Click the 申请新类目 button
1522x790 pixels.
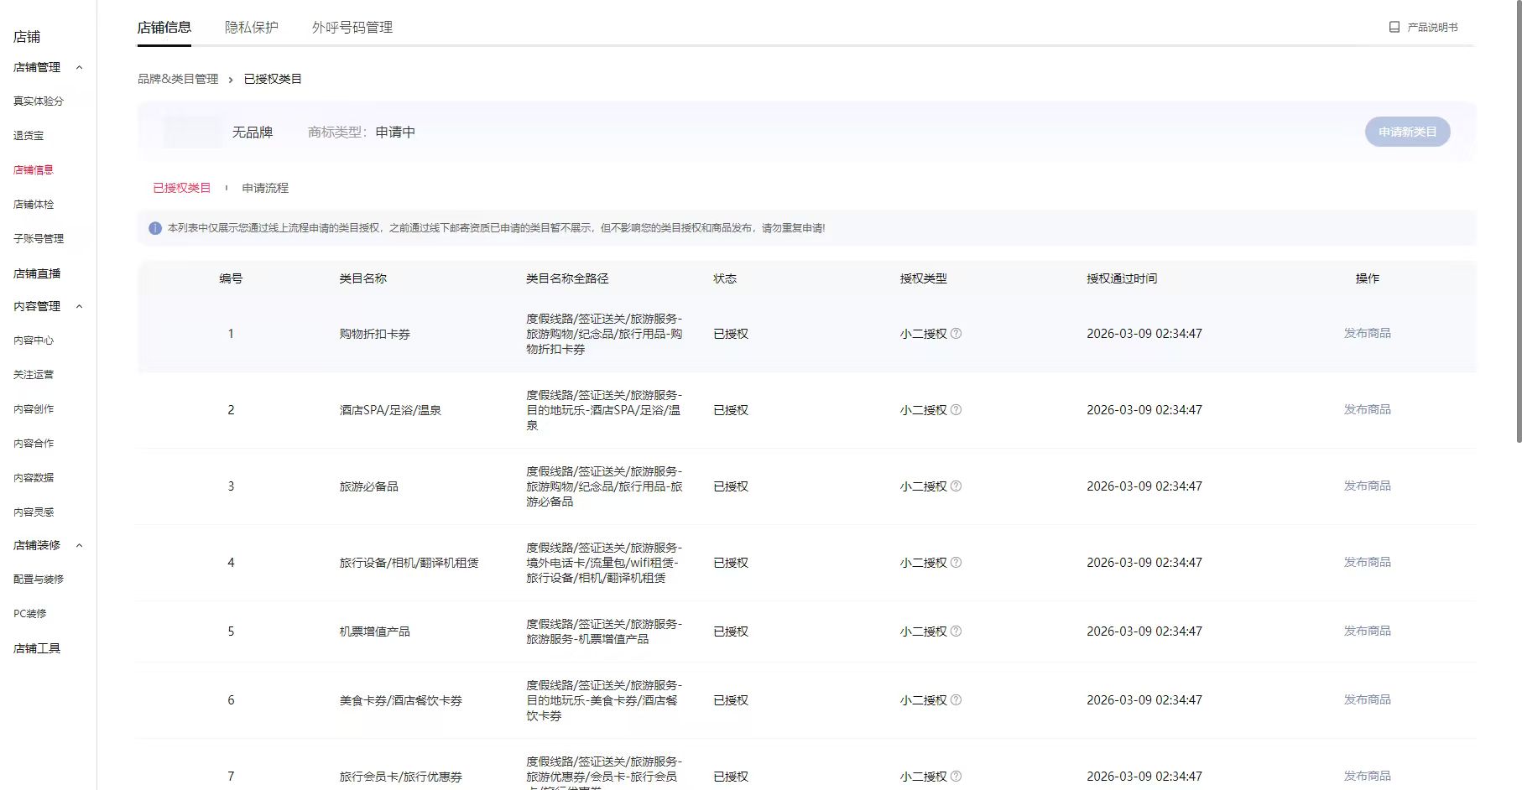tap(1407, 132)
